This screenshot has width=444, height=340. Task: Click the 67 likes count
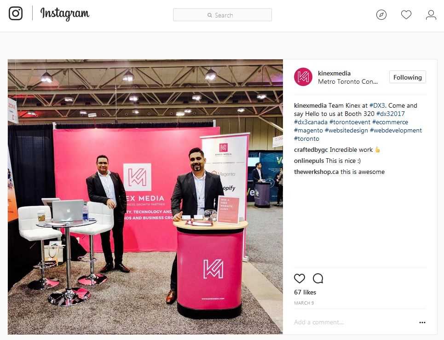click(305, 292)
